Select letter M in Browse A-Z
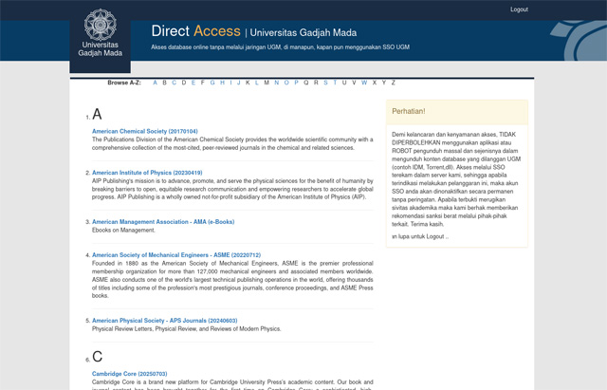 pos(267,83)
